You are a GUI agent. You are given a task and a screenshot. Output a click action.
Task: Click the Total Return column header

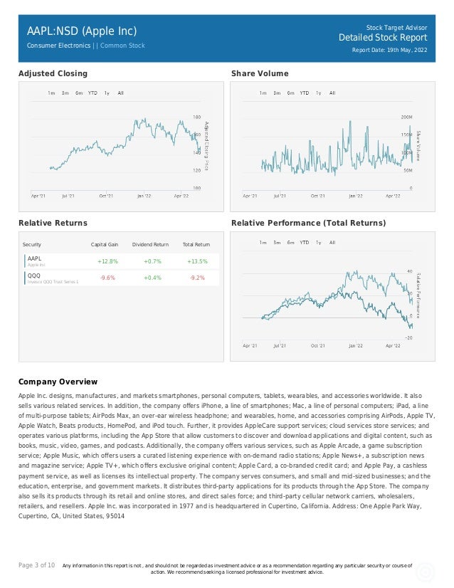[x=196, y=244]
